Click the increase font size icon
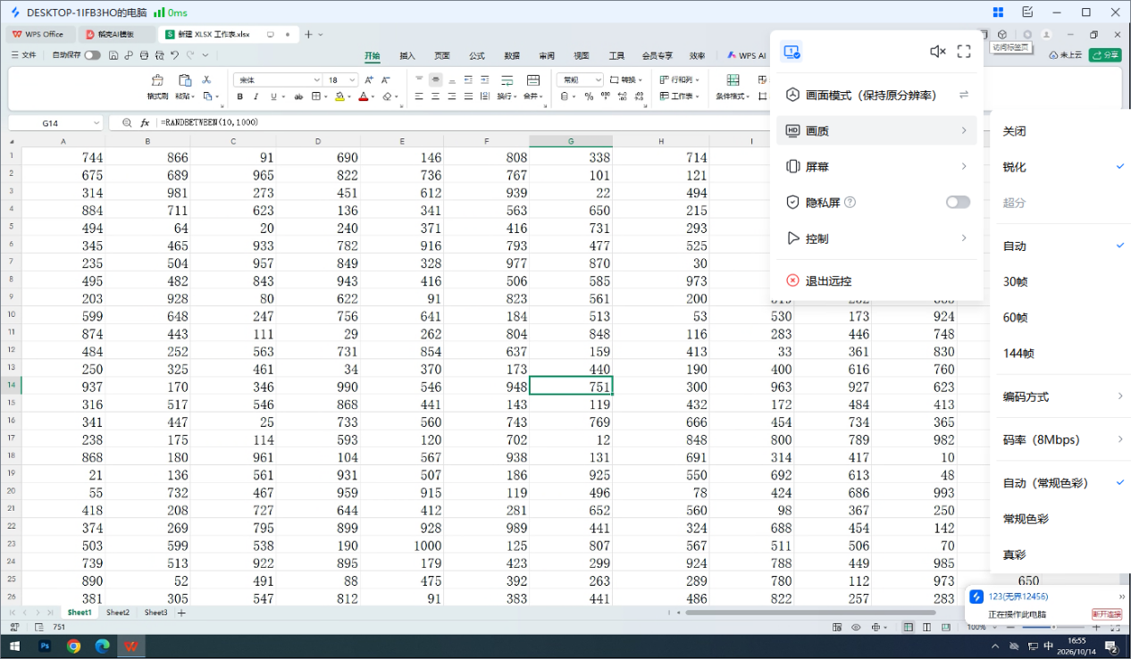Screen dimensions: 1131x659 (368, 80)
